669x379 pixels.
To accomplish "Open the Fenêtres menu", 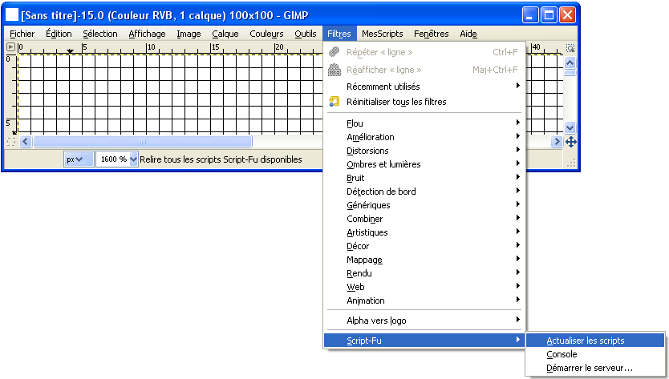I will [x=432, y=34].
